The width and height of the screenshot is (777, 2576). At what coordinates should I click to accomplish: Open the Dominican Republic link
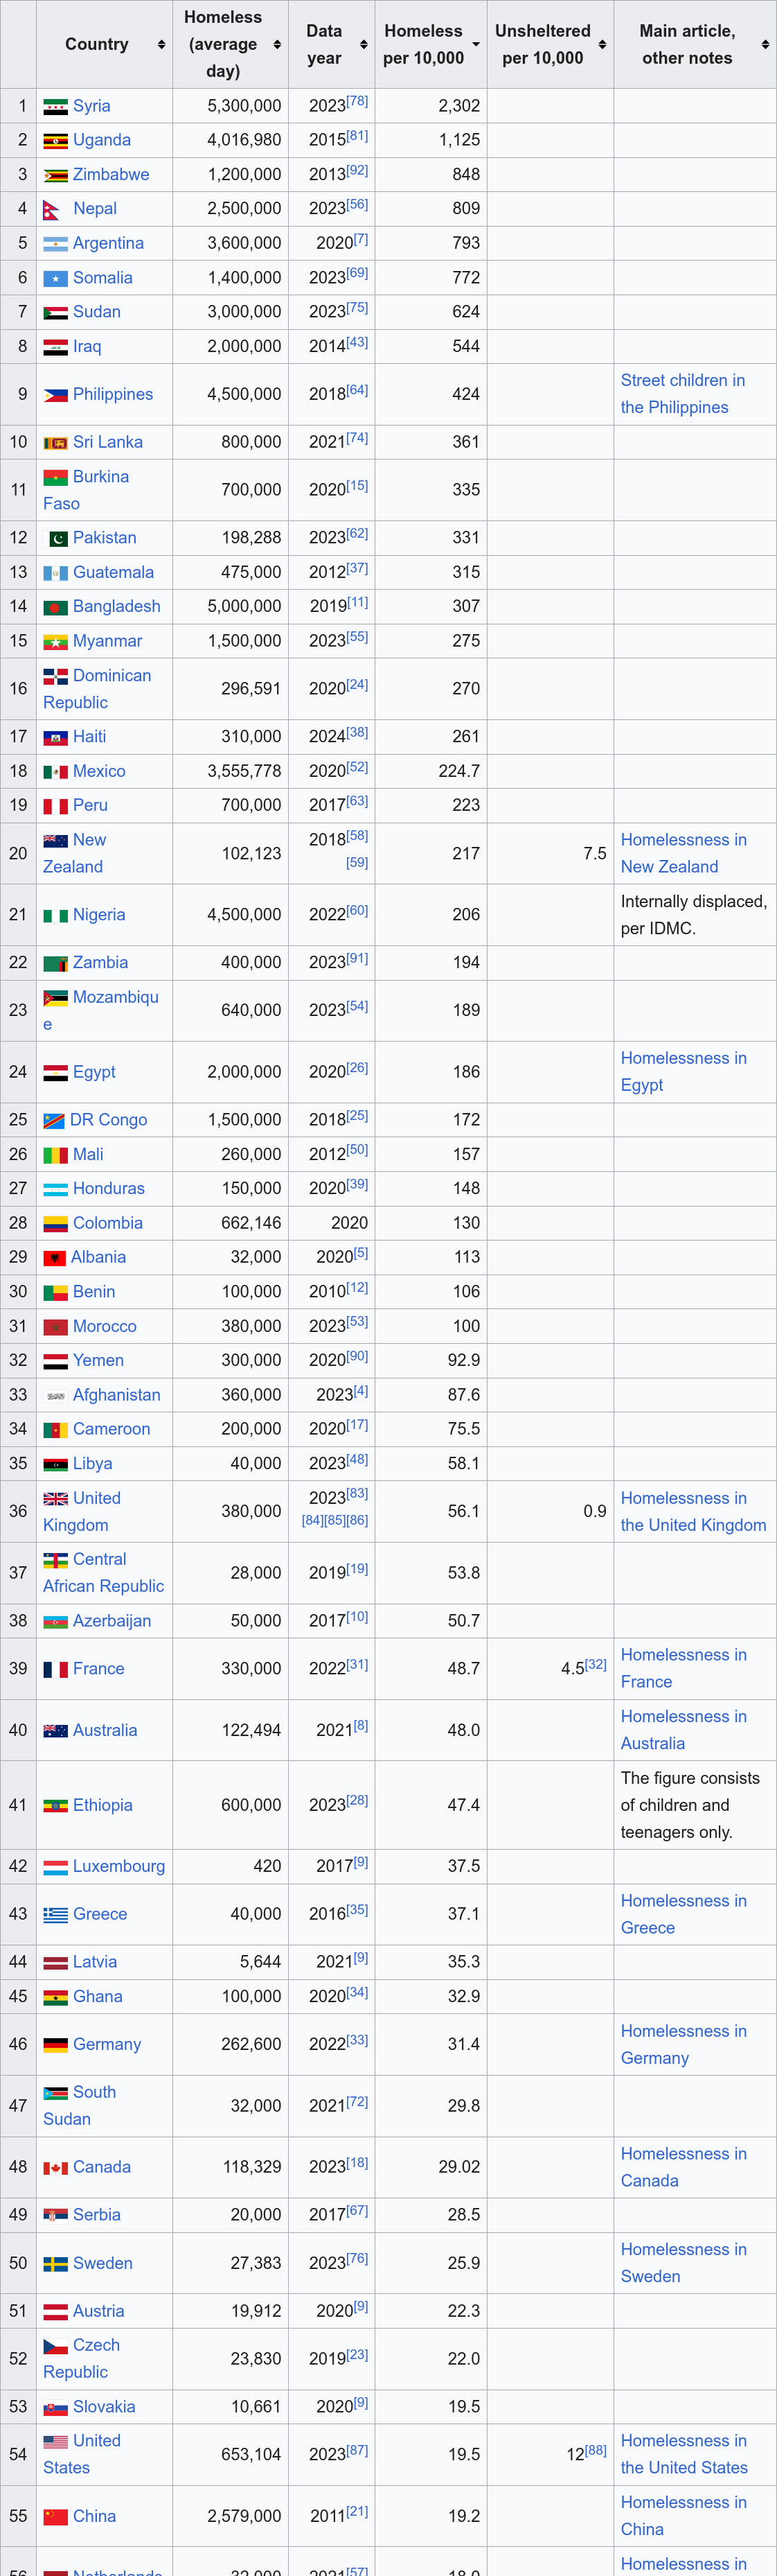[97, 689]
